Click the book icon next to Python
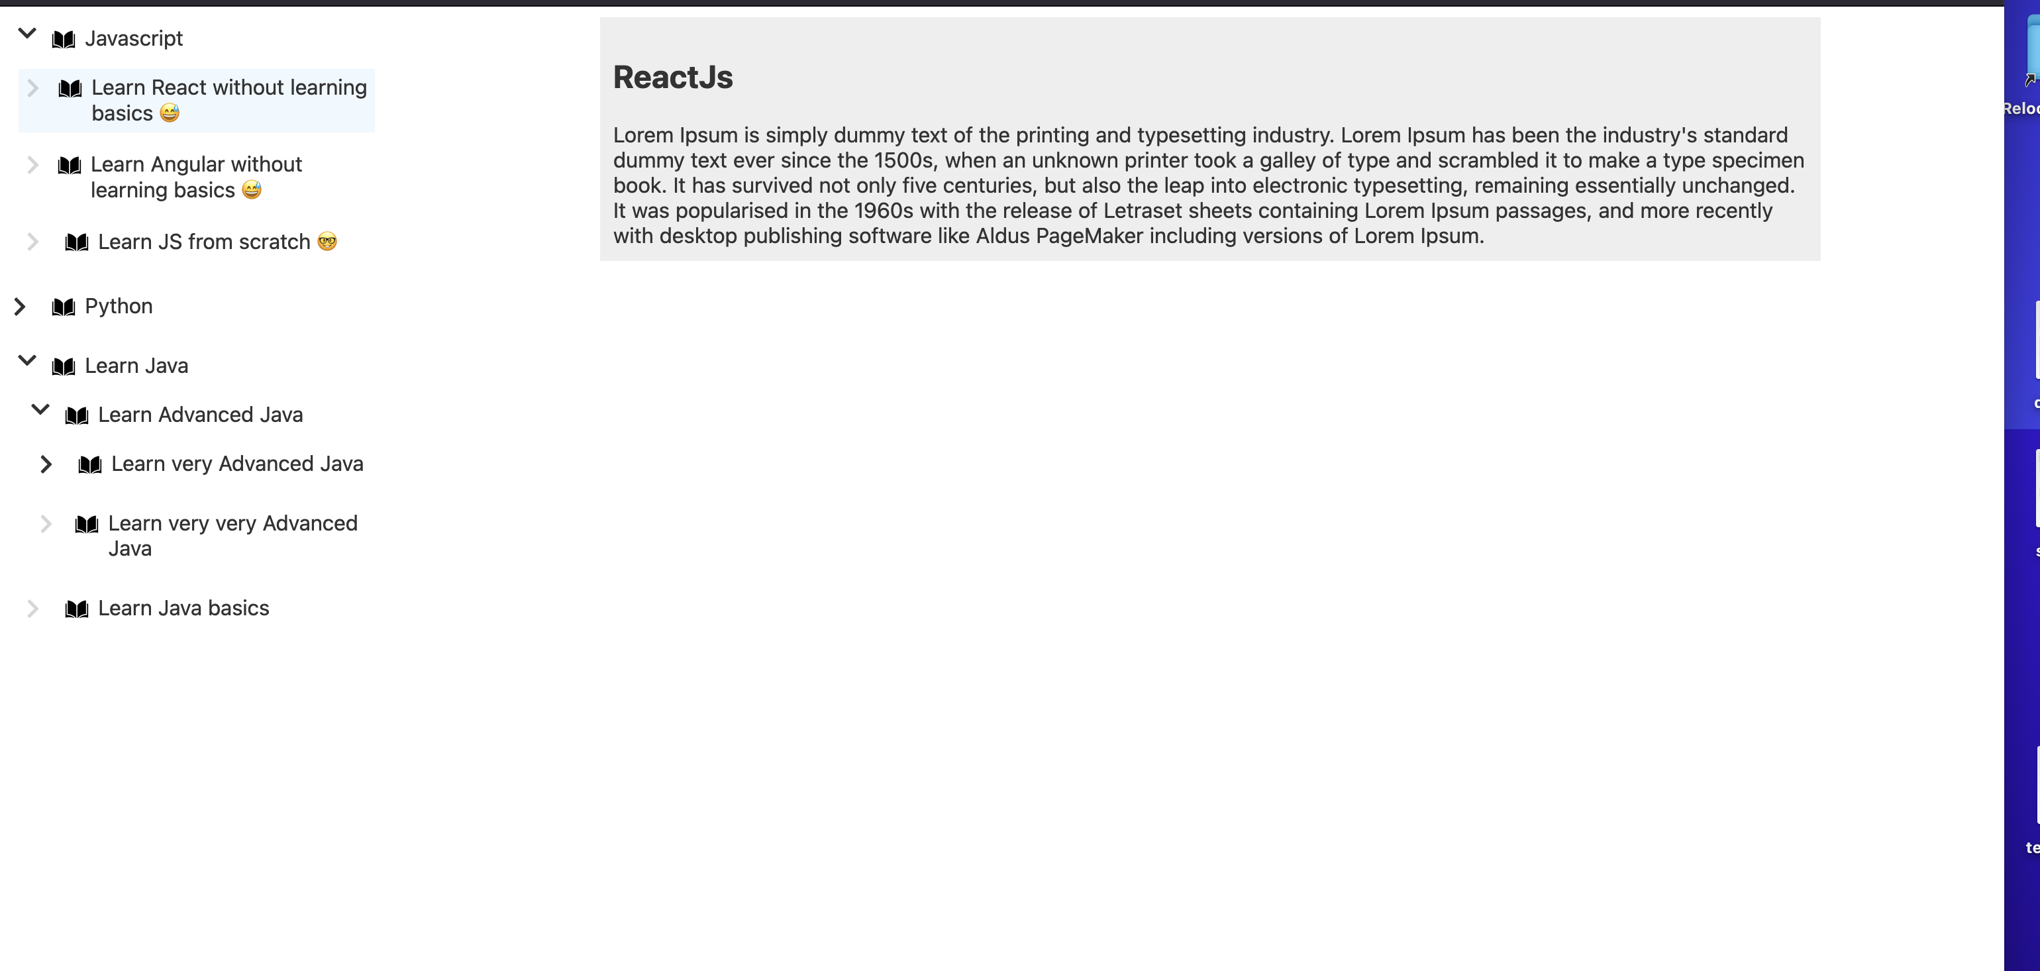This screenshot has width=2040, height=971. click(64, 305)
